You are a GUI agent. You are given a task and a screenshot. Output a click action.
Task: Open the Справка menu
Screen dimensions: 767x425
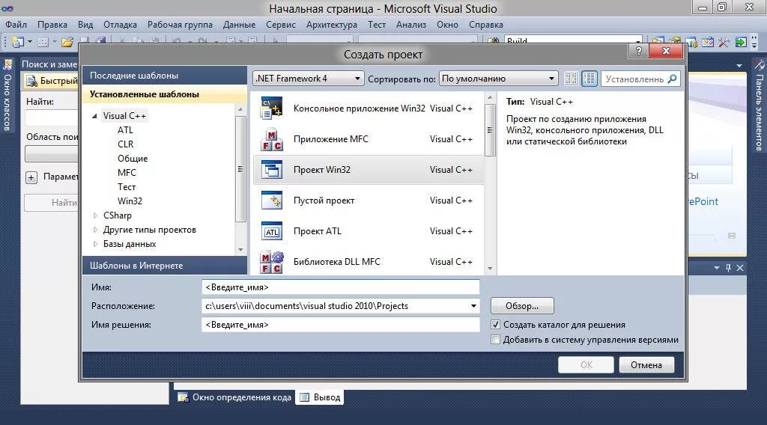click(485, 25)
